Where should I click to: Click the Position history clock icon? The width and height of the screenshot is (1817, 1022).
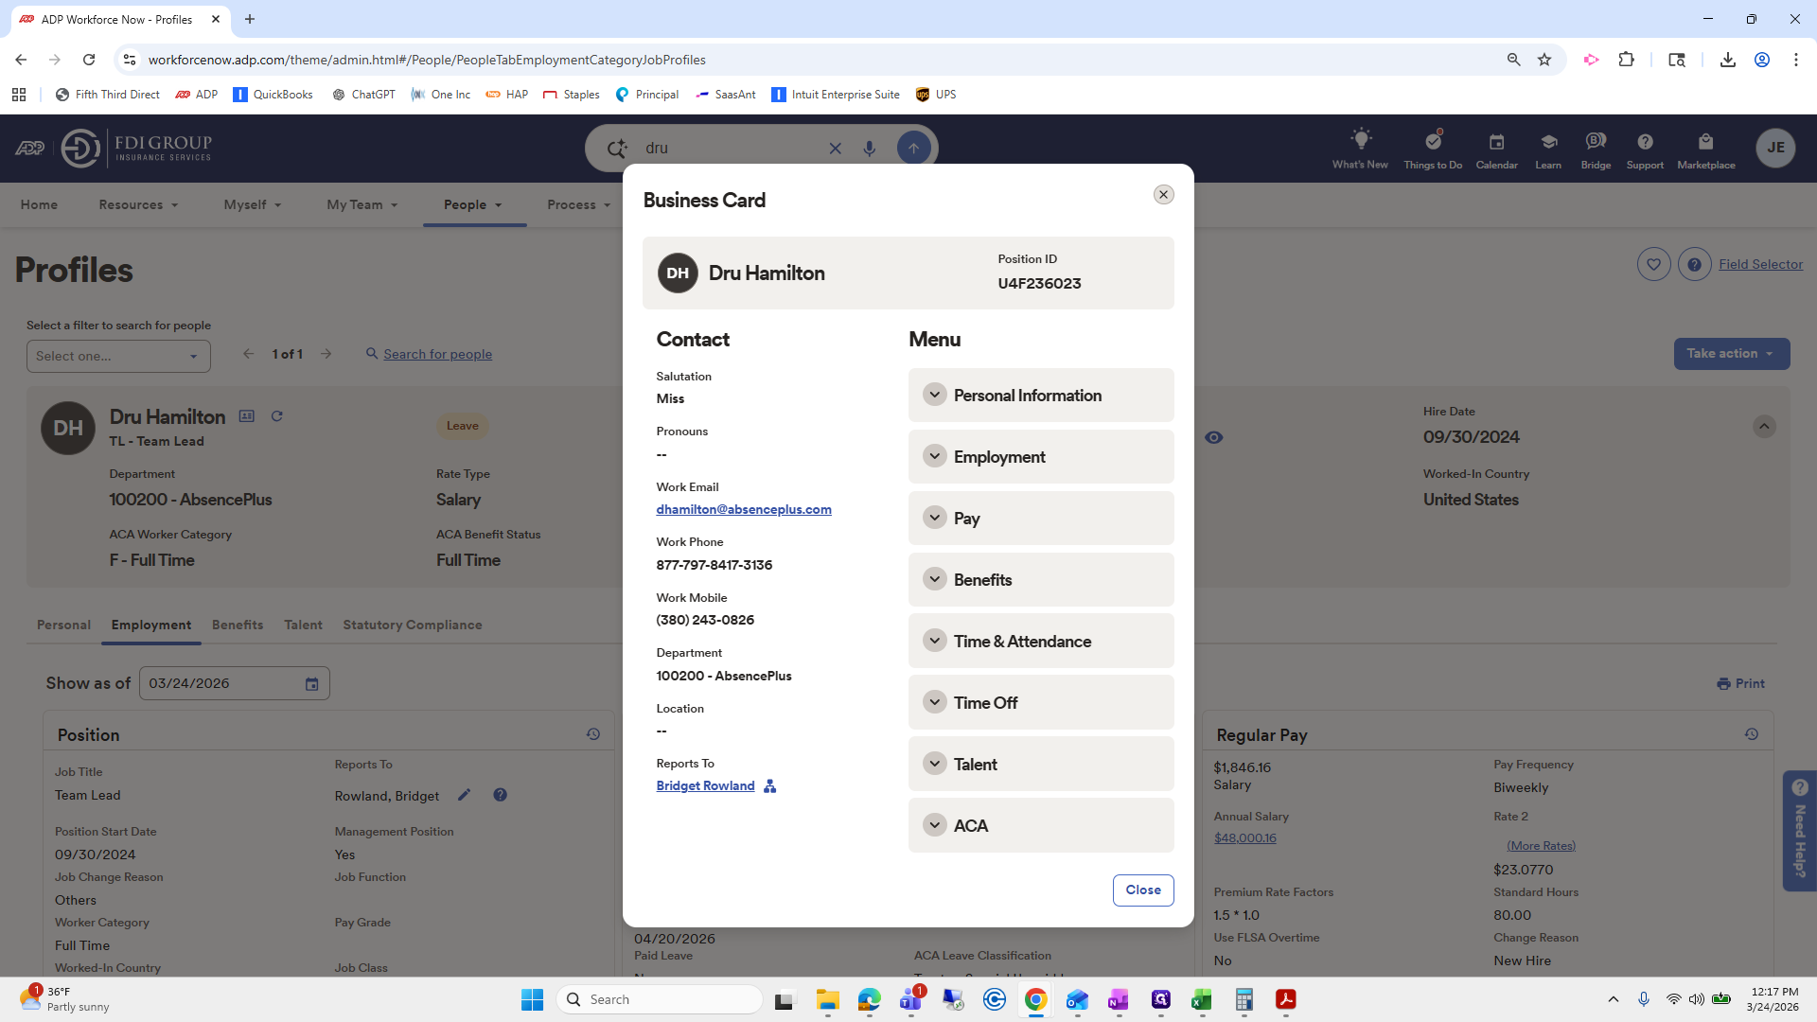593,734
